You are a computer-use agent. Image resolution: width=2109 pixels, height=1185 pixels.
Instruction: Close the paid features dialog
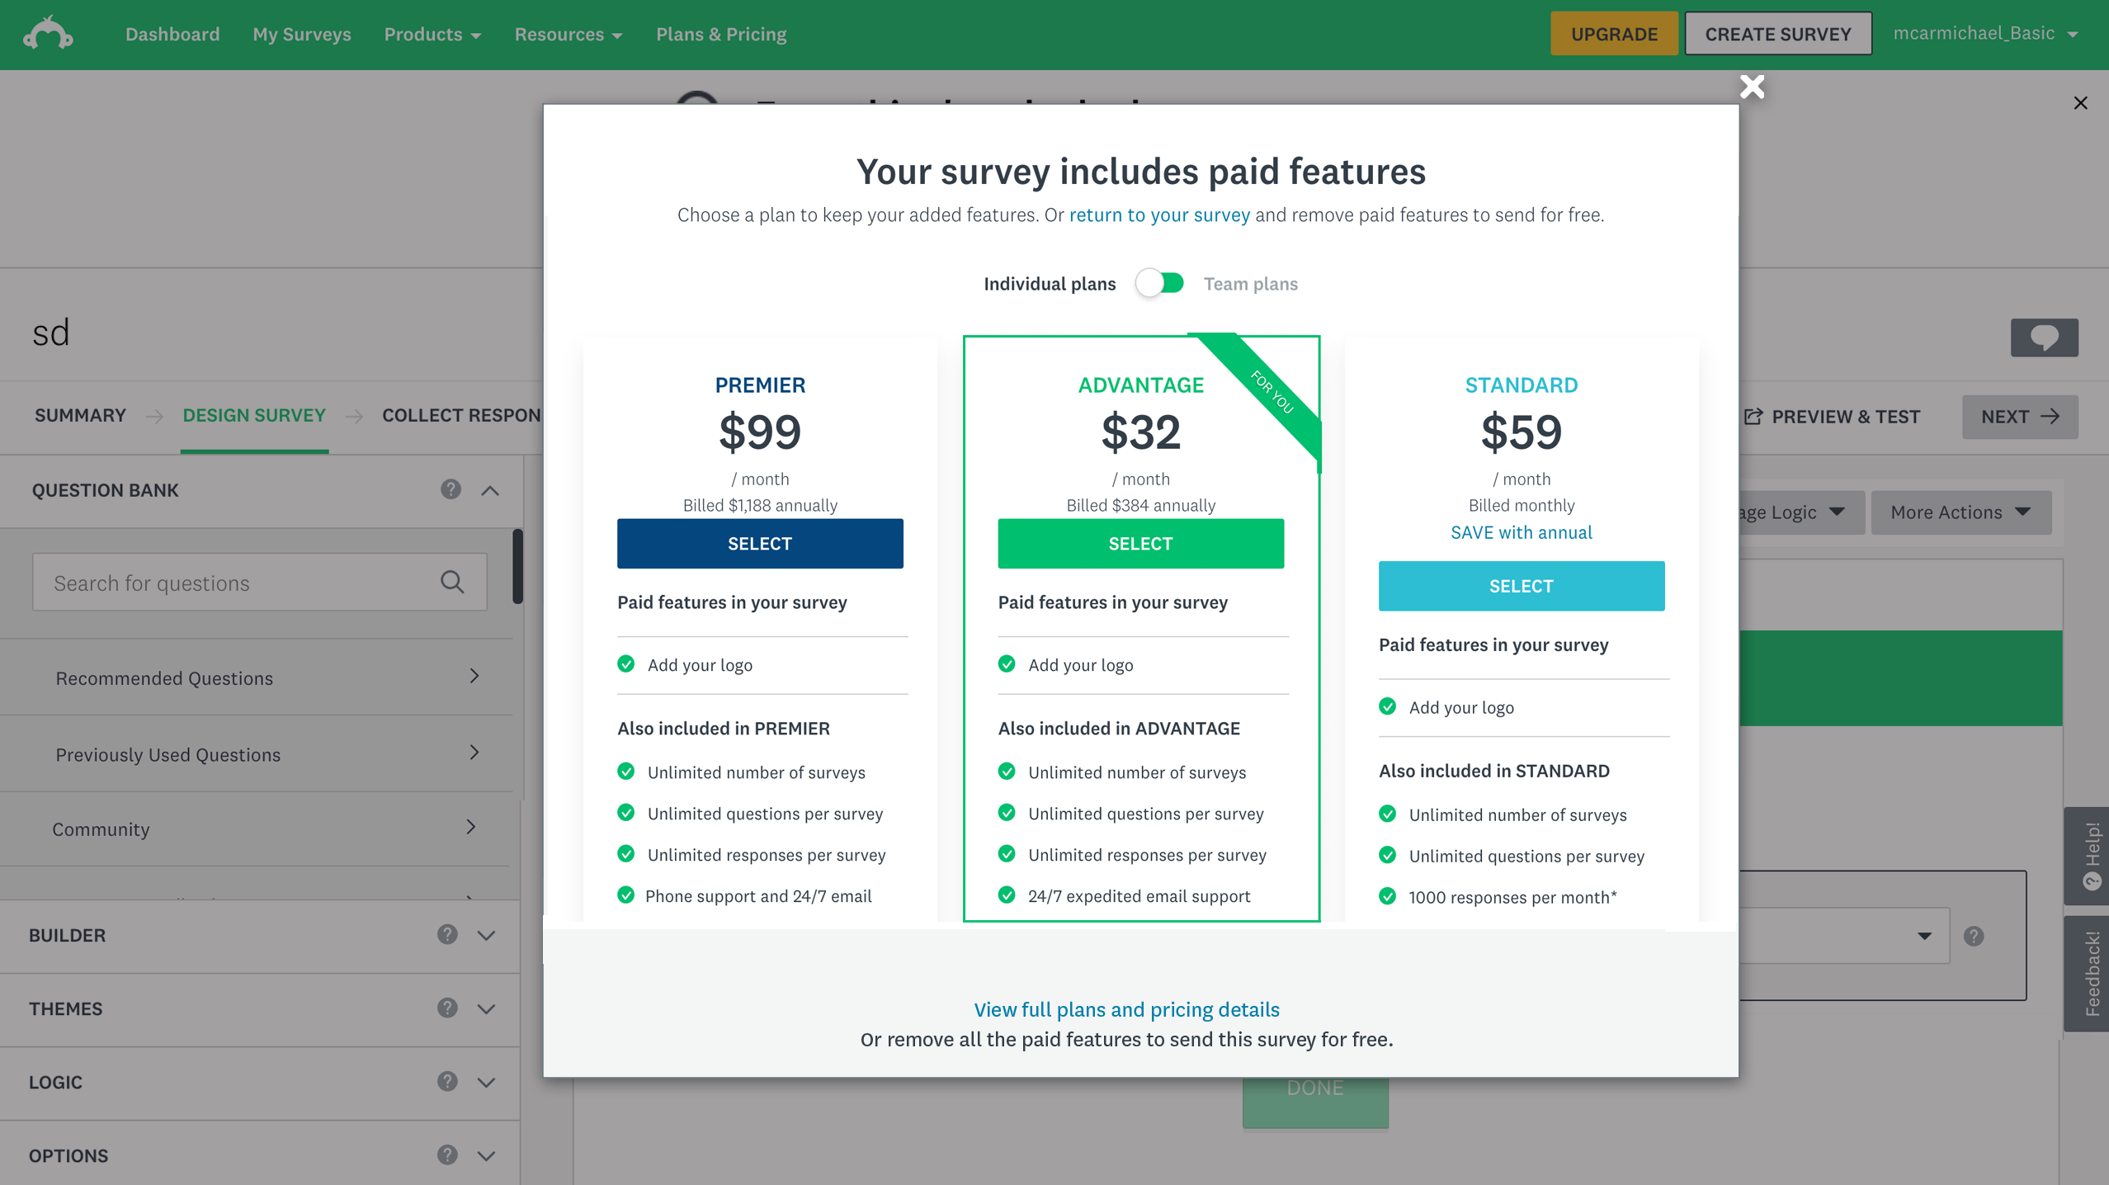point(1752,87)
